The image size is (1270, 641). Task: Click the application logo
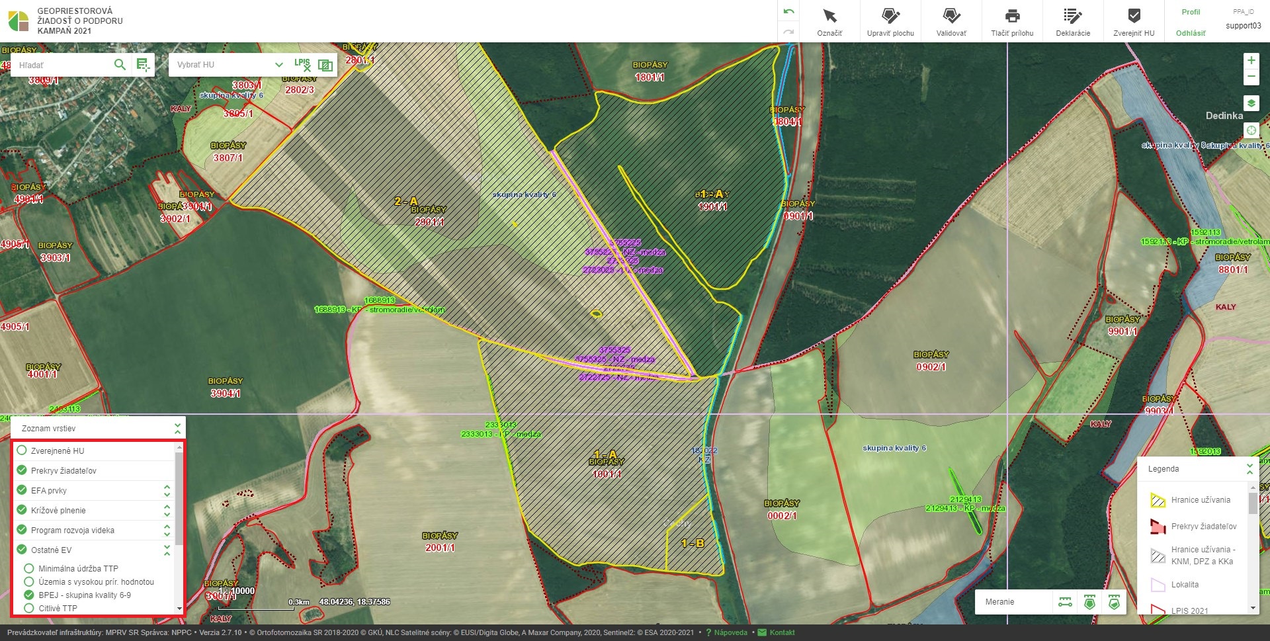[19, 21]
